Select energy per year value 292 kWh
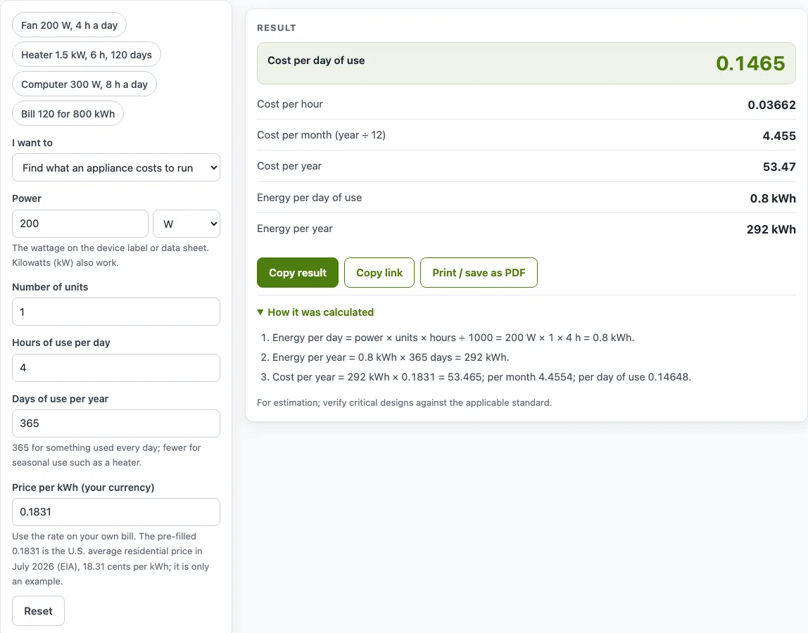 pos(771,229)
